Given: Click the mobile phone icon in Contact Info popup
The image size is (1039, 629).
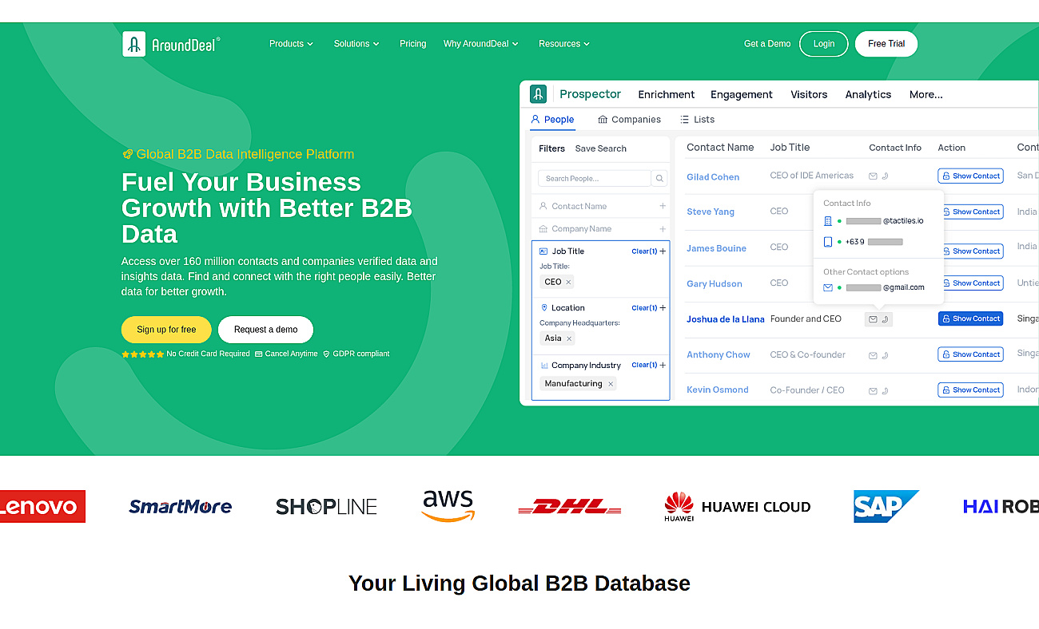Looking at the screenshot, I should [828, 242].
